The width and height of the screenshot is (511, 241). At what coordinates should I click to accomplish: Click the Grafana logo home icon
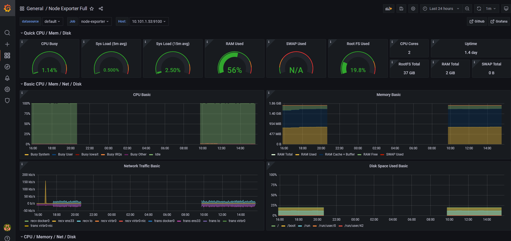7,8
